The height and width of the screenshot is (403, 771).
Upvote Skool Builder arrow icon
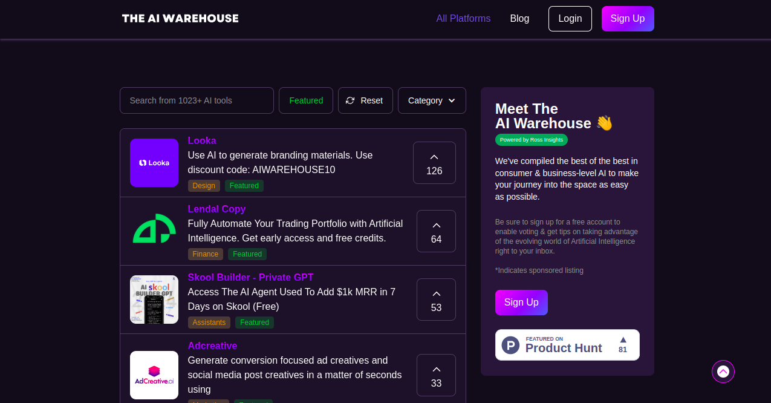(437, 293)
